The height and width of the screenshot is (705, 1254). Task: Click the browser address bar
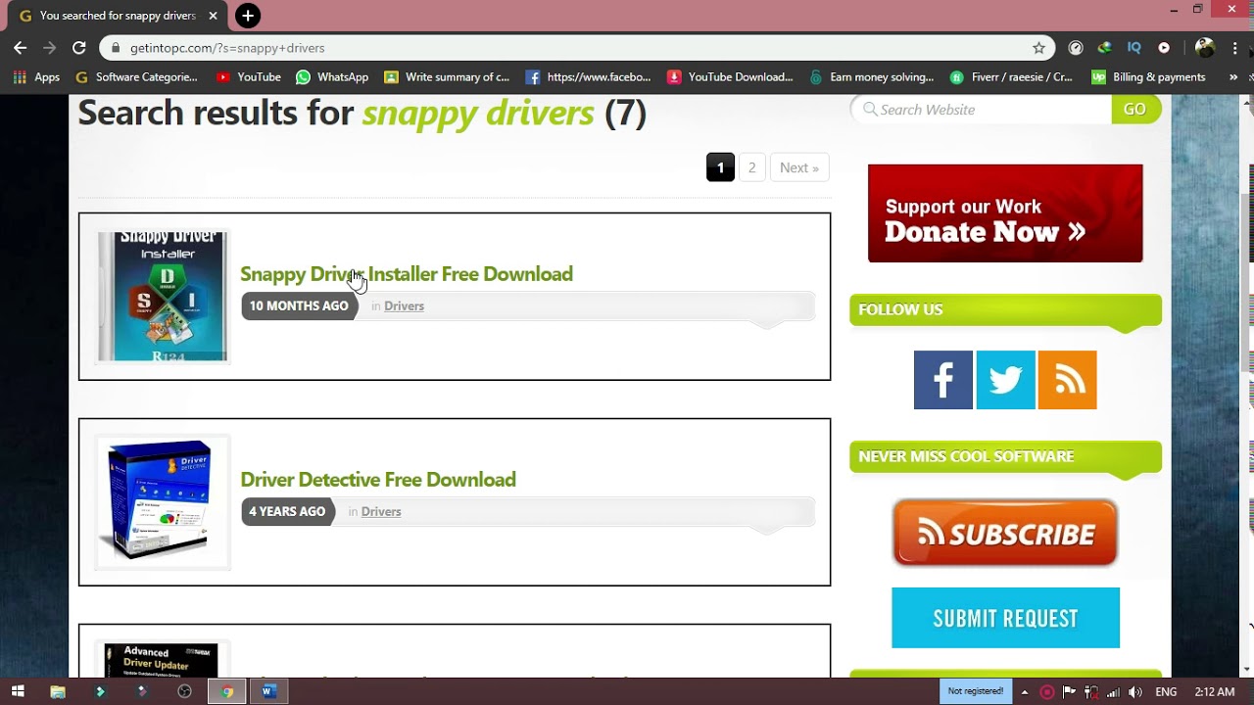click(x=577, y=48)
